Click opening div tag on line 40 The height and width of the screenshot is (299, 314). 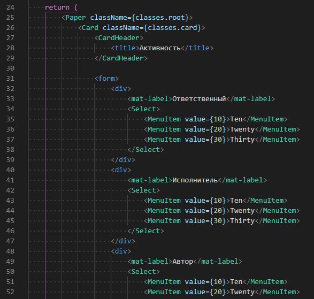[121, 170]
